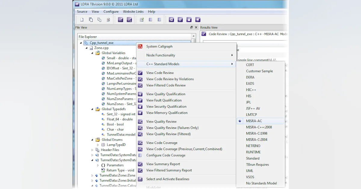Click the Return Type - void icon

[103, 170]
